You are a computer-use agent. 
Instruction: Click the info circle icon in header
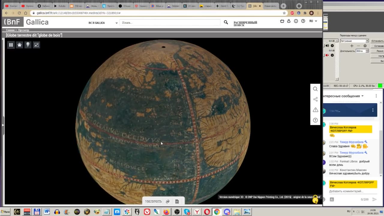(296, 21)
